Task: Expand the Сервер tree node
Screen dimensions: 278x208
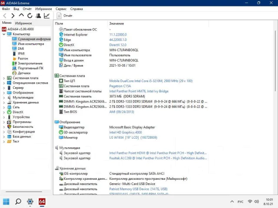Action: (x=4, y=88)
